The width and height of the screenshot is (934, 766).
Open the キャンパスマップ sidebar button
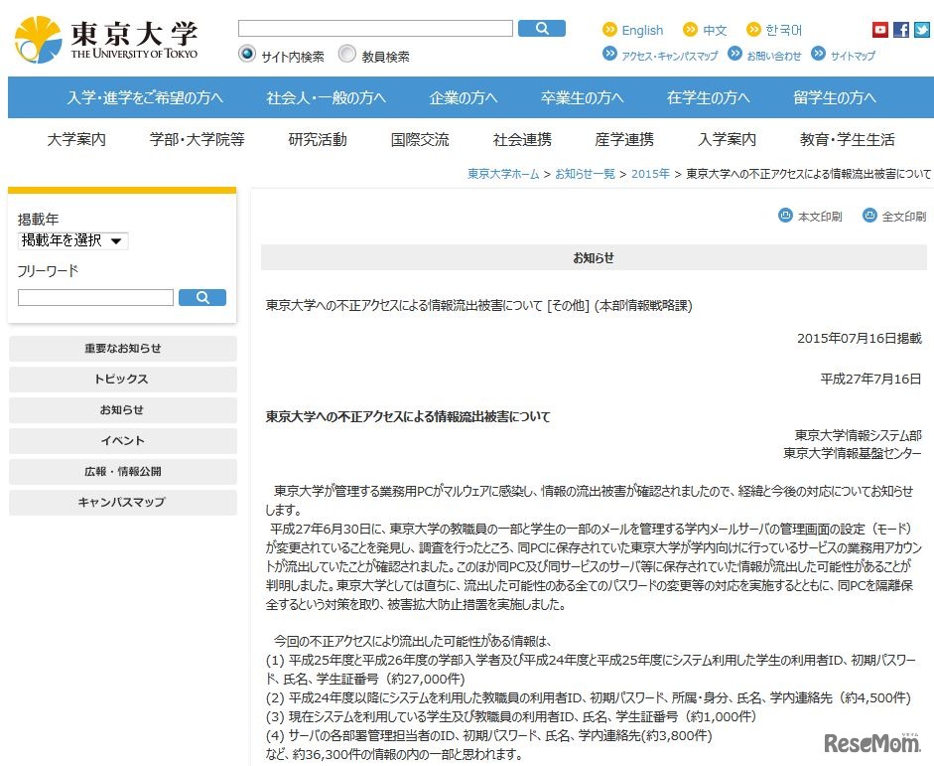click(121, 503)
